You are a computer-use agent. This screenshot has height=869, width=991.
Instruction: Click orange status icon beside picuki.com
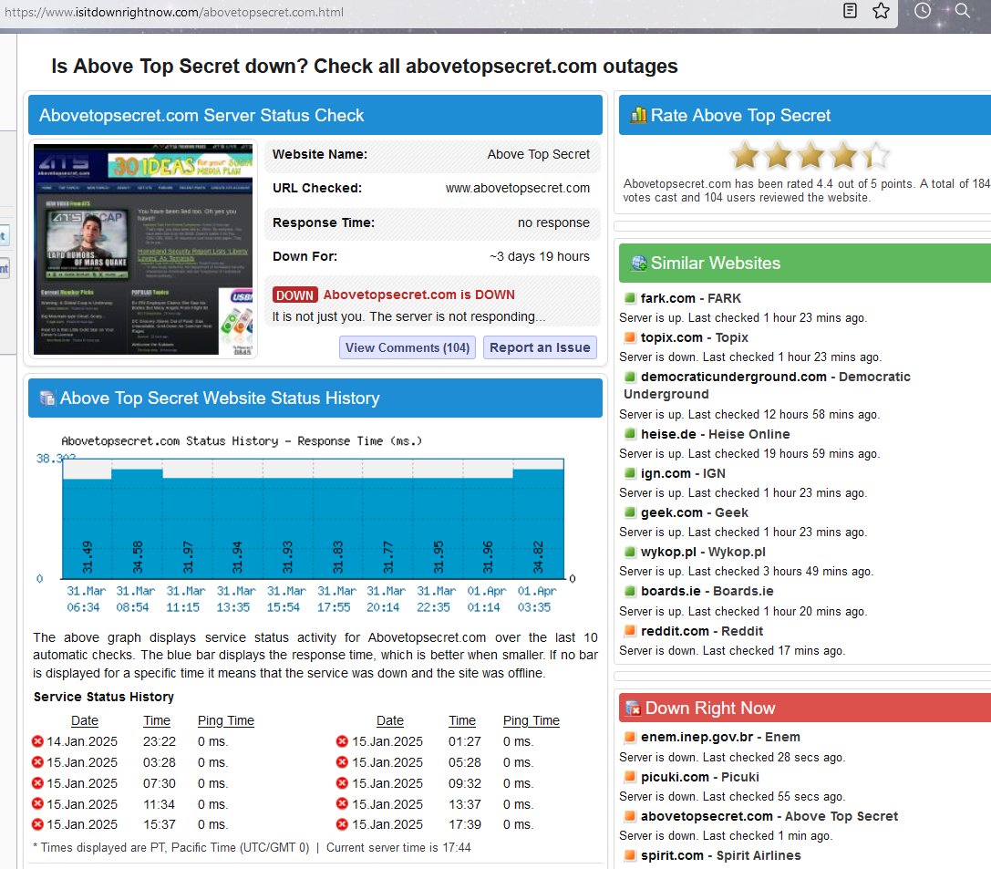click(629, 776)
